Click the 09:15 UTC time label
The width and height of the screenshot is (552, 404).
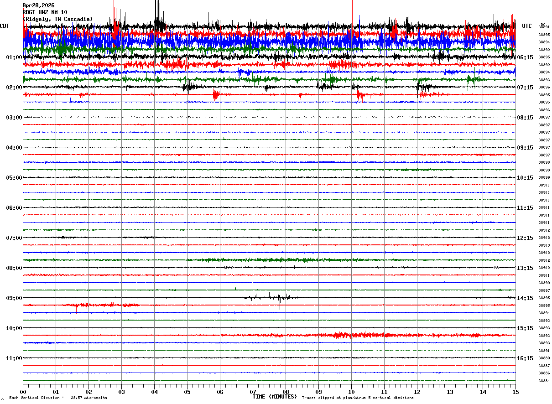click(x=525, y=148)
